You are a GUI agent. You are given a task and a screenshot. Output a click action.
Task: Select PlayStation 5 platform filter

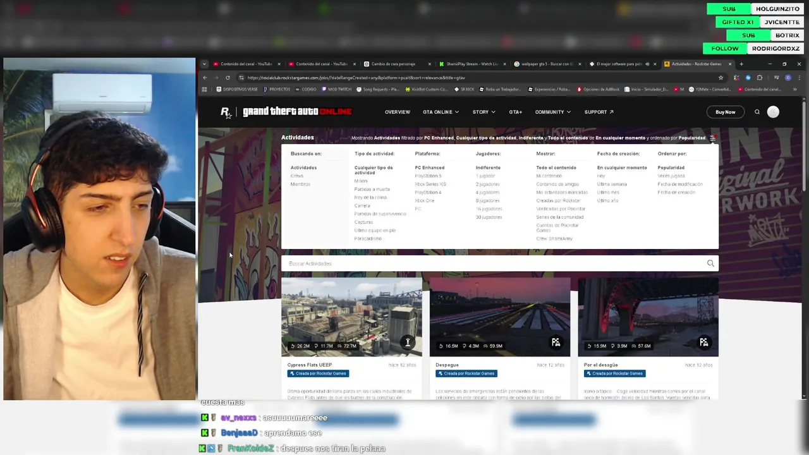[x=428, y=176]
